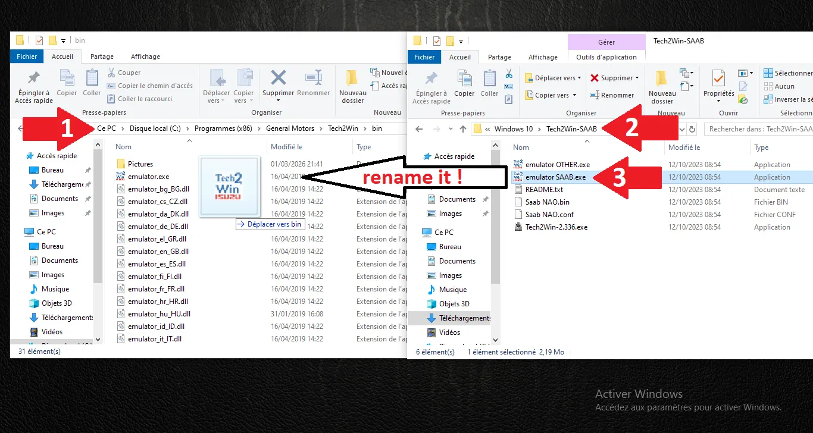Click Copier icon in the Tech2Win-SAAB window

tap(464, 84)
